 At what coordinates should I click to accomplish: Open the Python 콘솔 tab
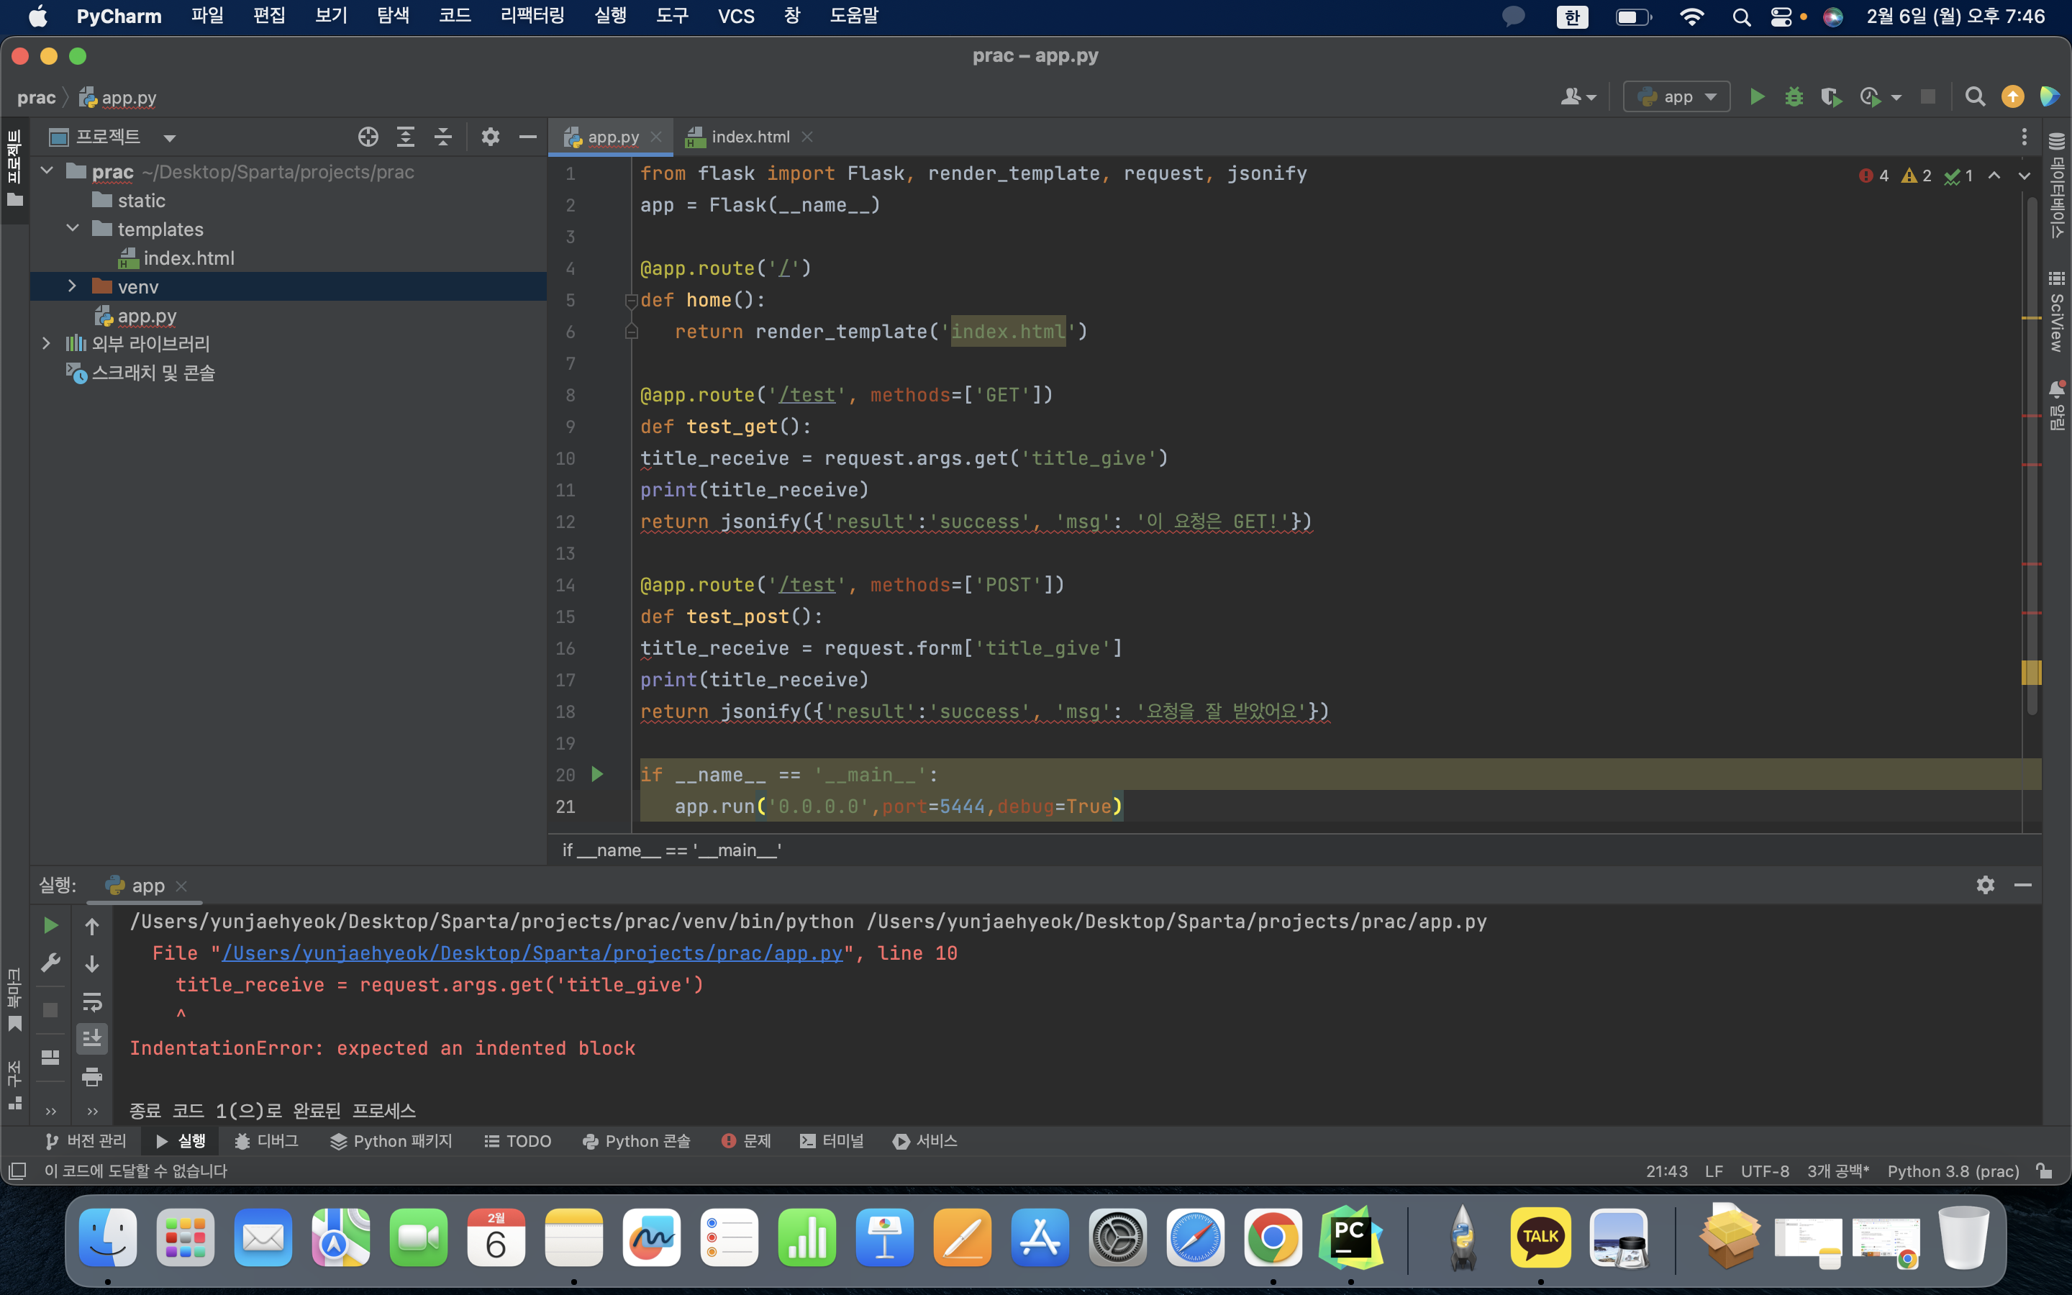click(636, 1141)
